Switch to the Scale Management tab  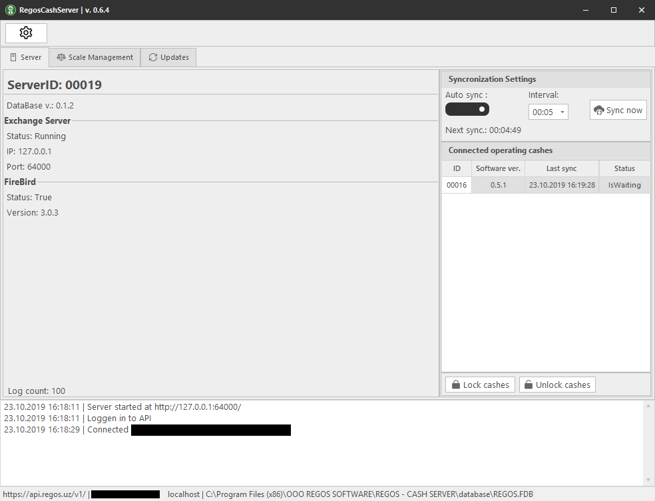coord(95,57)
